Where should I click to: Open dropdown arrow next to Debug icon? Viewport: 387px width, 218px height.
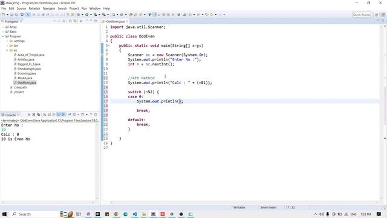coord(82,15)
